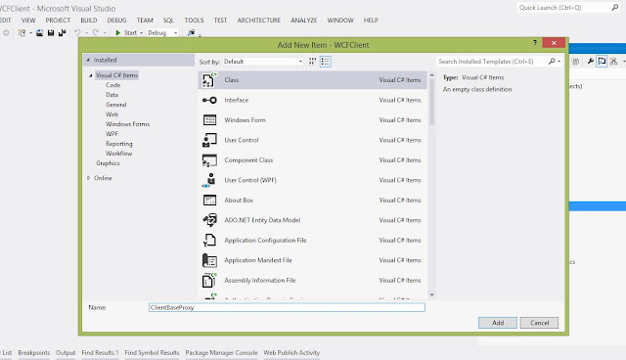Open Web Publish Activity tab
Viewport: 626px width, 360px height.
[291, 353]
